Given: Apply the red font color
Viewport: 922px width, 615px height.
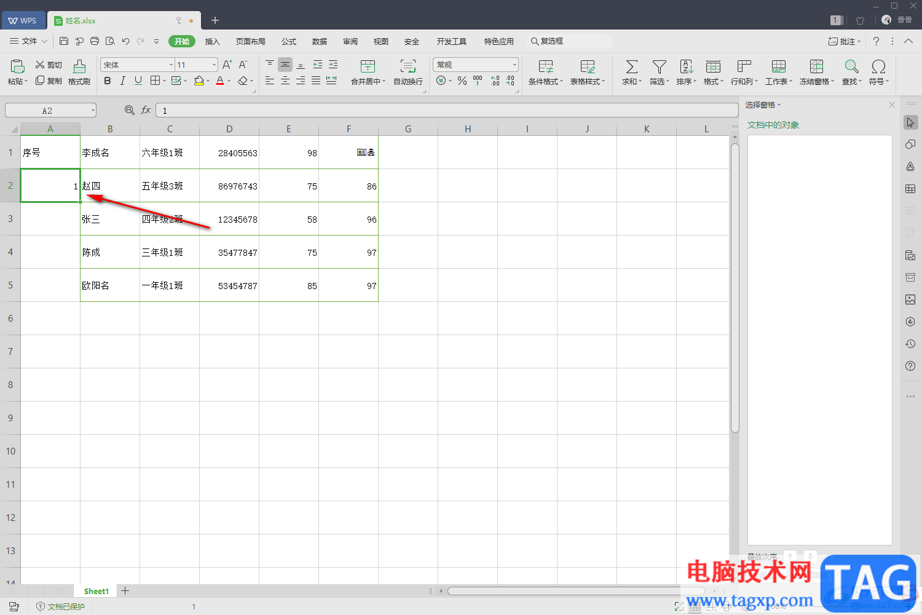Looking at the screenshot, I should point(220,81).
